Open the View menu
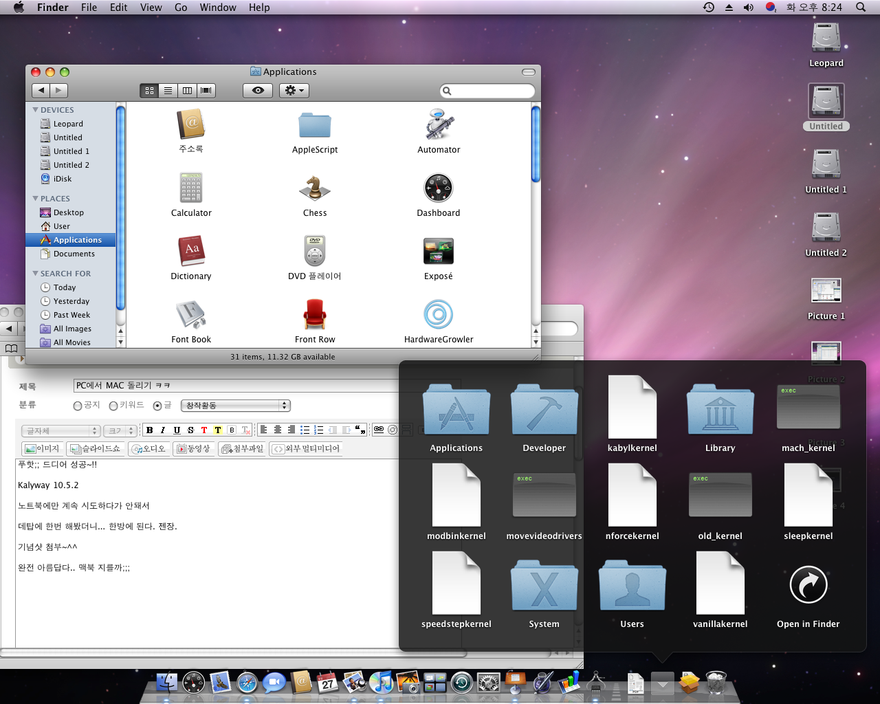Image resolution: width=880 pixels, height=704 pixels. (x=151, y=8)
